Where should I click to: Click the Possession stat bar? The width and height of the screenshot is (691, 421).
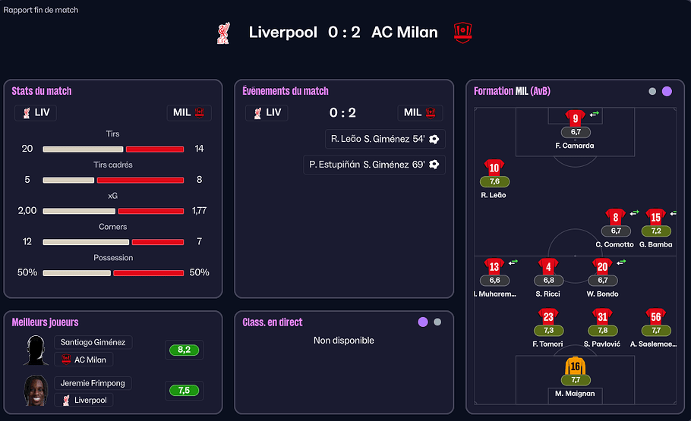(113, 272)
